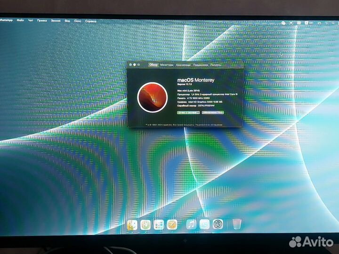339x254 pixels.
Task: Click the Отчет о системе button
Action: click(188, 113)
